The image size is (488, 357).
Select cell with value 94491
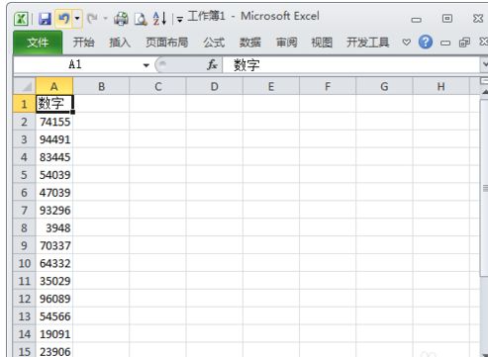pos(54,139)
